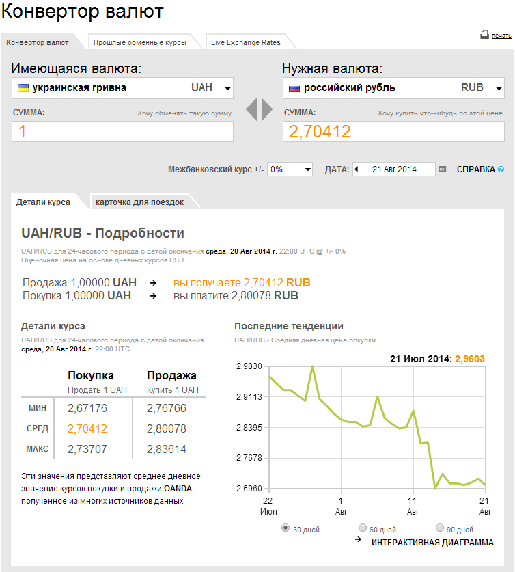Image resolution: width=515 pixels, height=572 pixels.
Task: Click the date field 21 Авг 2014
Action: [x=394, y=169]
